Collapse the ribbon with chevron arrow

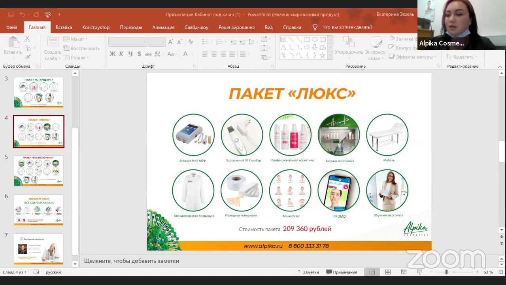(500, 66)
